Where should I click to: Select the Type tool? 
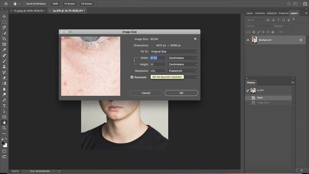[4, 106]
